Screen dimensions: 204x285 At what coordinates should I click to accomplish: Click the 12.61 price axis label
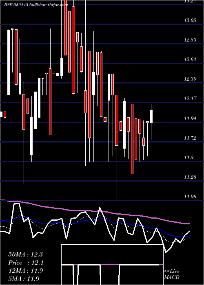coord(190,59)
